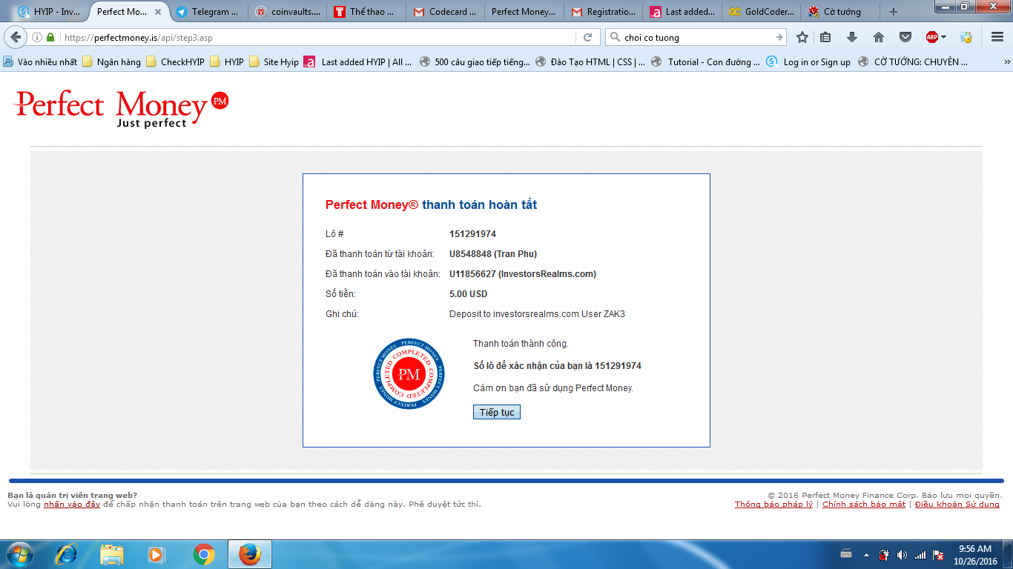Launch Internet Explorer from the taskbar
The height and width of the screenshot is (569, 1013).
coord(67,554)
